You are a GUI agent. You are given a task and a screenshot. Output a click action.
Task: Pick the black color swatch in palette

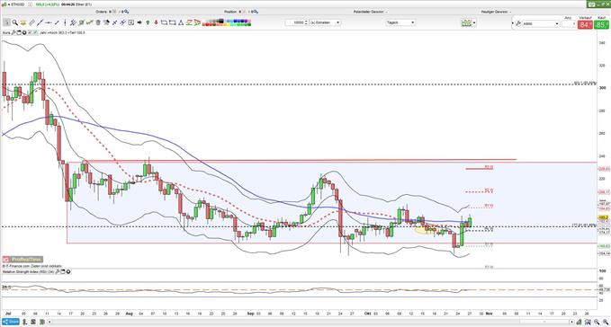[x=221, y=21]
